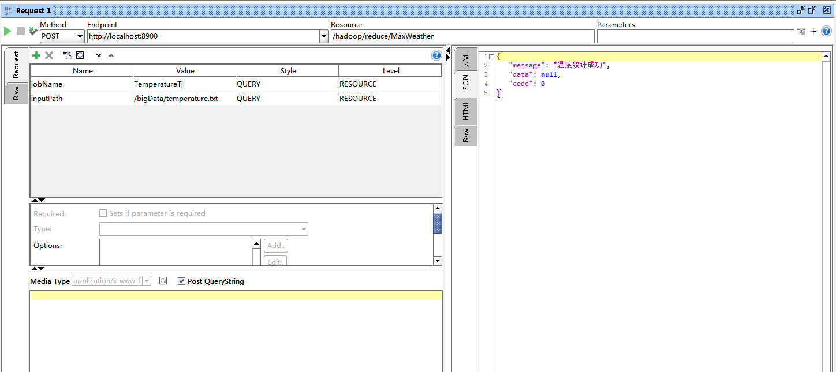
Task: Open the Endpoint URL dropdown arrow
Action: point(323,36)
